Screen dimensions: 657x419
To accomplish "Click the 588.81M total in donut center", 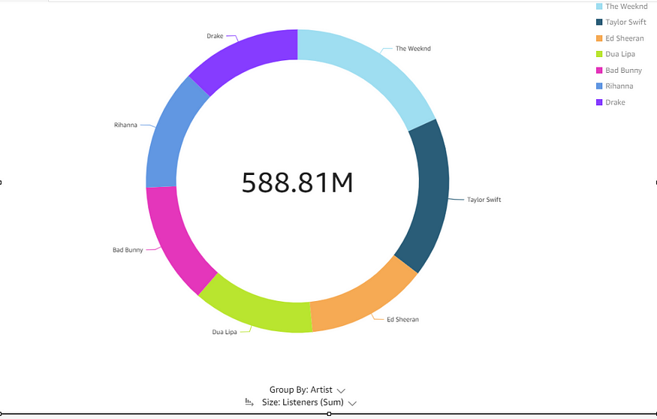I will pyautogui.click(x=297, y=182).
